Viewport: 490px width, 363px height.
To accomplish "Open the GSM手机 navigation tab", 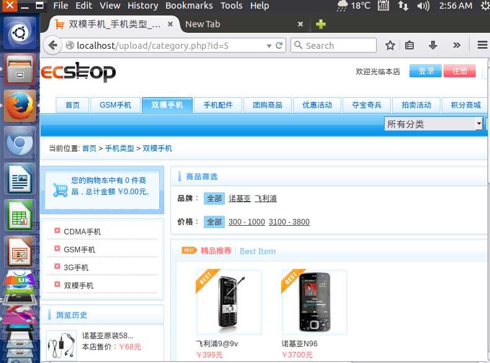I will (115, 105).
